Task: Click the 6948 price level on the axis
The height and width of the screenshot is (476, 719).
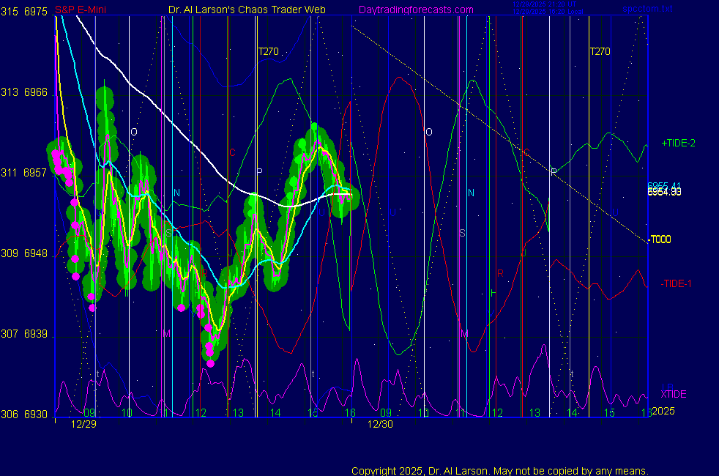Action: (x=36, y=253)
